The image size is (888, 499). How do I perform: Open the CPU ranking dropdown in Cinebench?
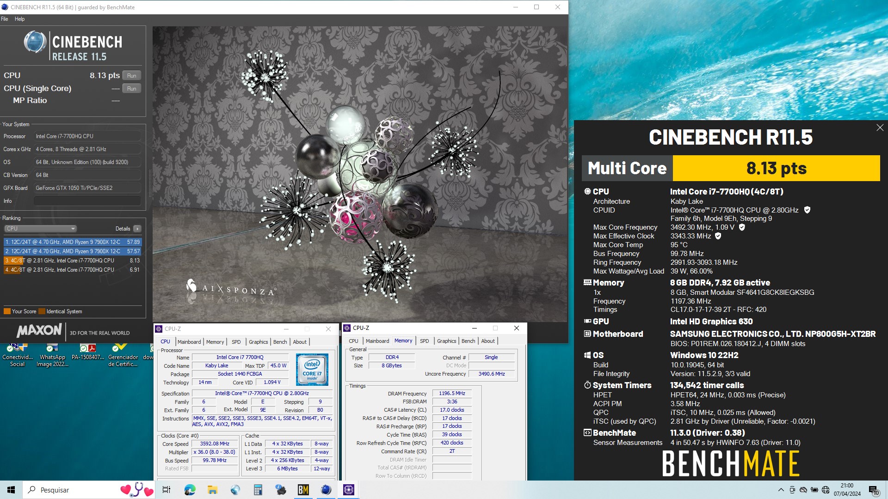(x=41, y=229)
